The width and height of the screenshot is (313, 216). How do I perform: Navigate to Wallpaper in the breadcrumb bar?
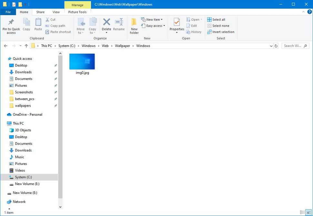(122, 46)
